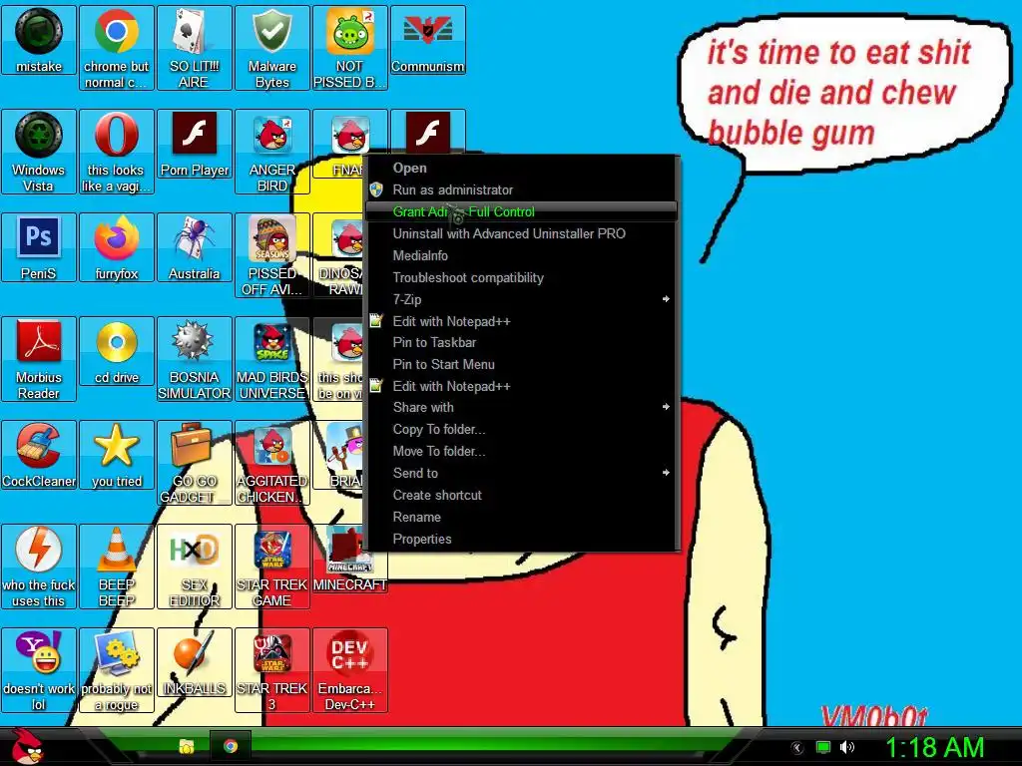The image size is (1022, 766).
Task: Choose Move To folder...
Action: pos(521,451)
